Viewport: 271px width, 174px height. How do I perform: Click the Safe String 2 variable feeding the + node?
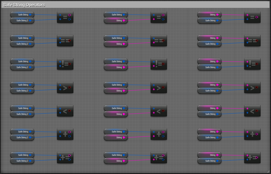point(22,138)
